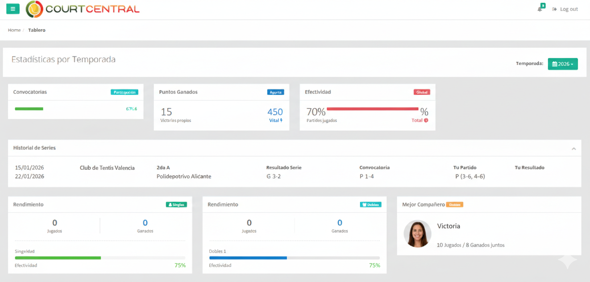Collapse the Historial de Series panel
The image size is (590, 282).
coord(573,148)
